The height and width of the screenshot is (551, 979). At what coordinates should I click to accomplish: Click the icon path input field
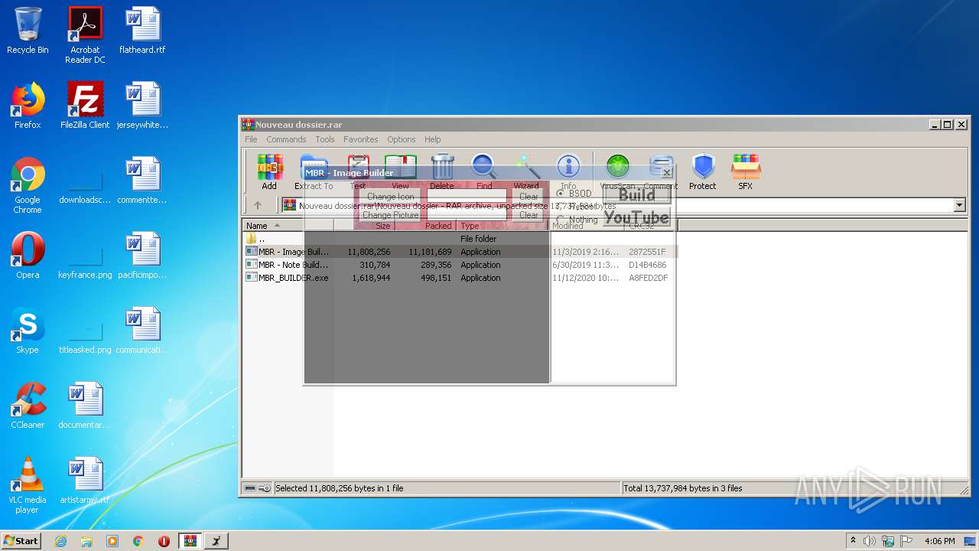click(467, 197)
